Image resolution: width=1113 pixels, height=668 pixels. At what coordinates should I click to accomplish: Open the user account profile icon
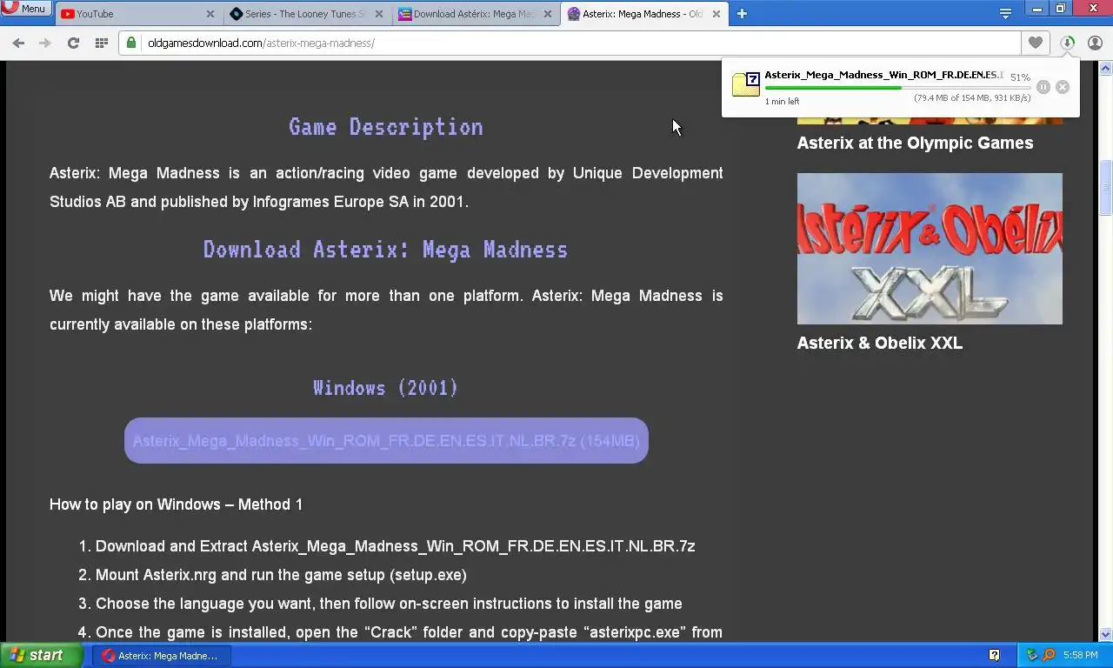(x=1095, y=43)
